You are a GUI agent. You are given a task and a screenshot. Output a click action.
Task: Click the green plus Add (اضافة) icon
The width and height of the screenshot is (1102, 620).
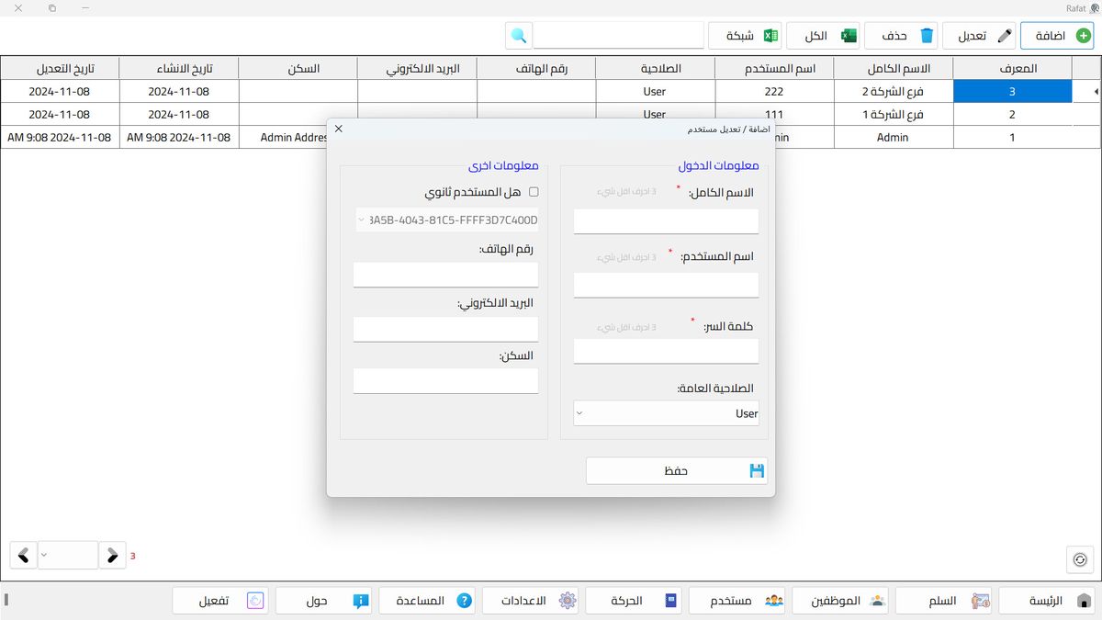[1084, 36]
